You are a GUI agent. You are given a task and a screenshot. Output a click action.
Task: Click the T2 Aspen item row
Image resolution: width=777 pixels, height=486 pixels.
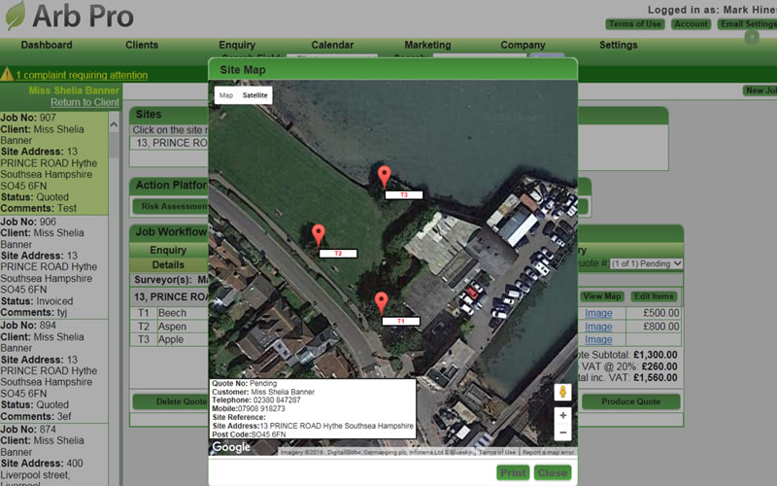click(x=169, y=327)
